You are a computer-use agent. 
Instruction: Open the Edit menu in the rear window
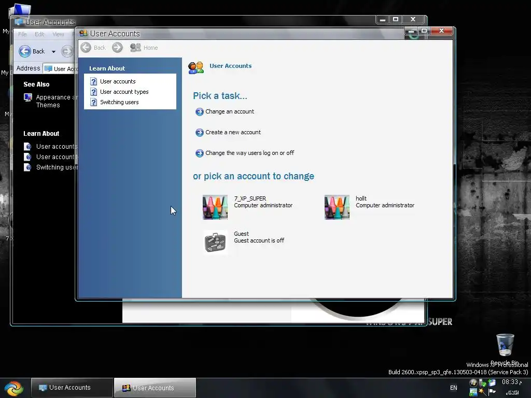click(39, 34)
